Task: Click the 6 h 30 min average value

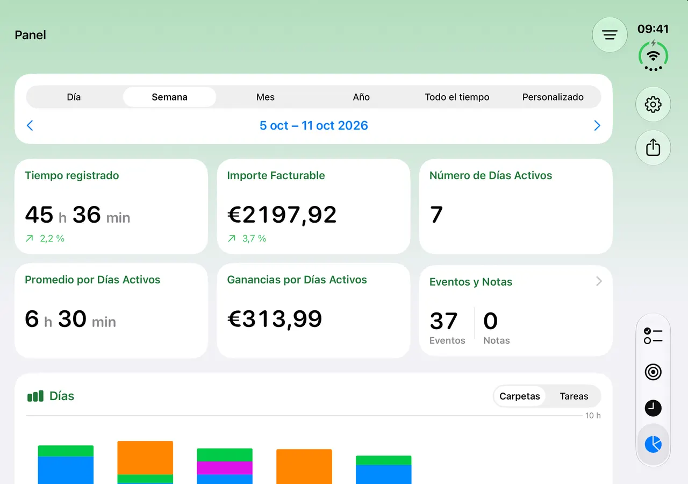Action: [70, 319]
